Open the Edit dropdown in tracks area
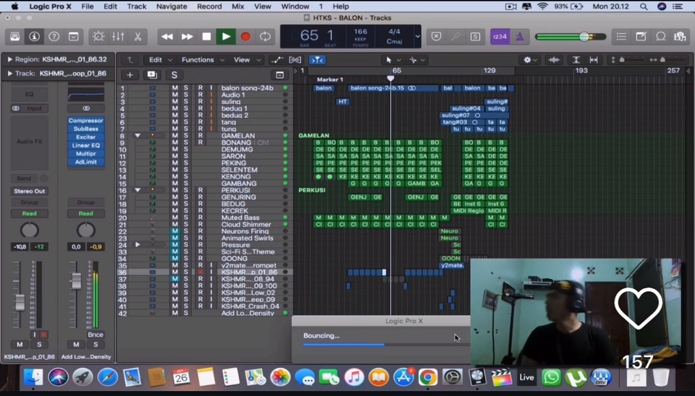Image resolution: width=695 pixels, height=396 pixels. coord(159,60)
